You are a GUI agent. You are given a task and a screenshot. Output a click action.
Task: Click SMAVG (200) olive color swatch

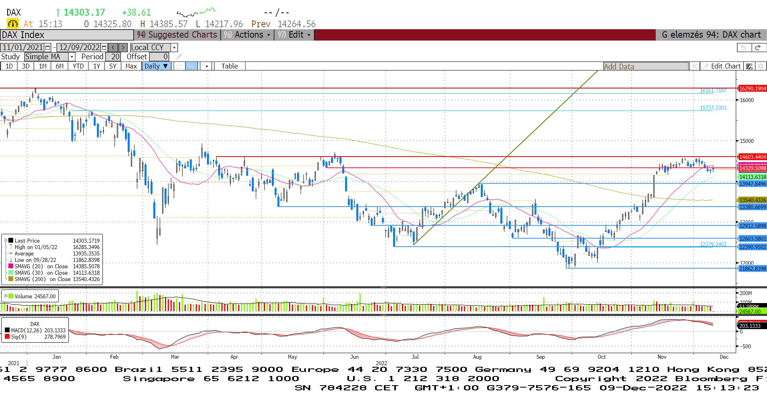click(11, 279)
